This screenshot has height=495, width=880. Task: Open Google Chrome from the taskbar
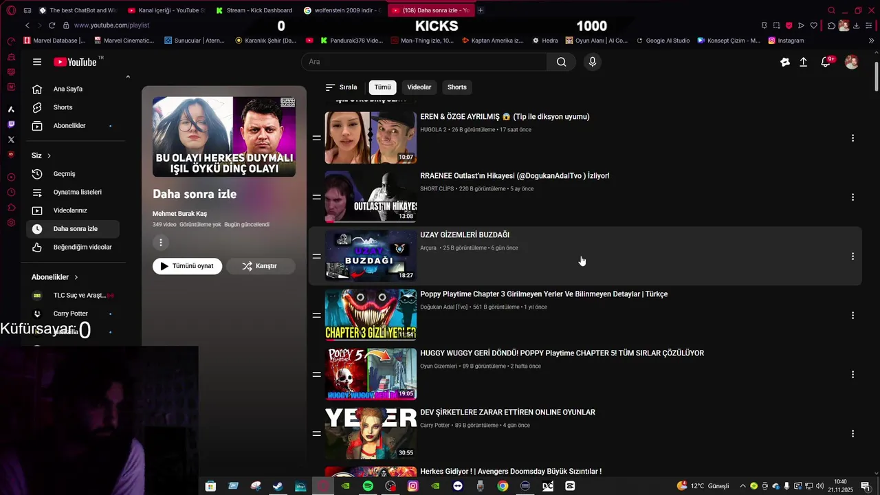click(x=503, y=486)
